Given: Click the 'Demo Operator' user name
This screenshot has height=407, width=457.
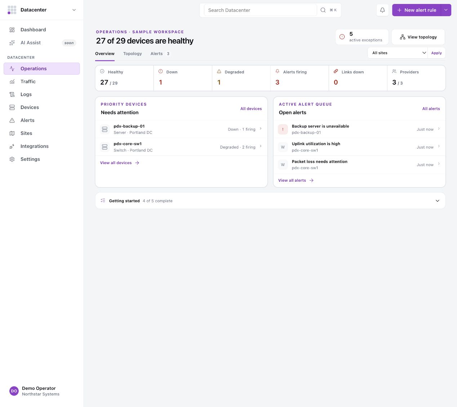Looking at the screenshot, I should tap(39, 388).
